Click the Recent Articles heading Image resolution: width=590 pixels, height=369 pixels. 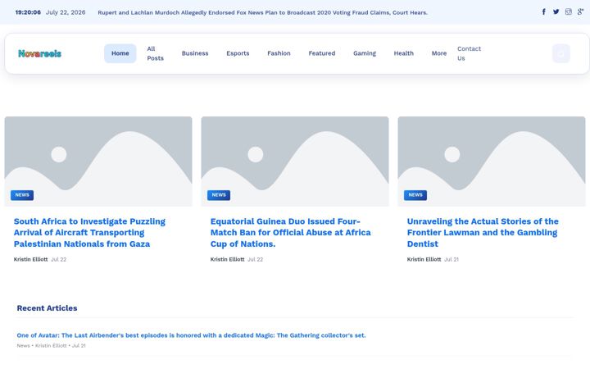[x=47, y=308]
